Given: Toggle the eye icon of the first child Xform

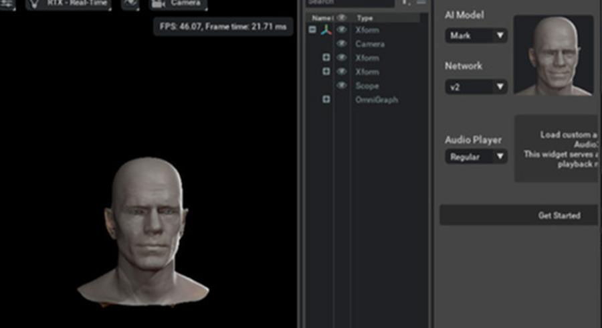Looking at the screenshot, I should click(342, 58).
